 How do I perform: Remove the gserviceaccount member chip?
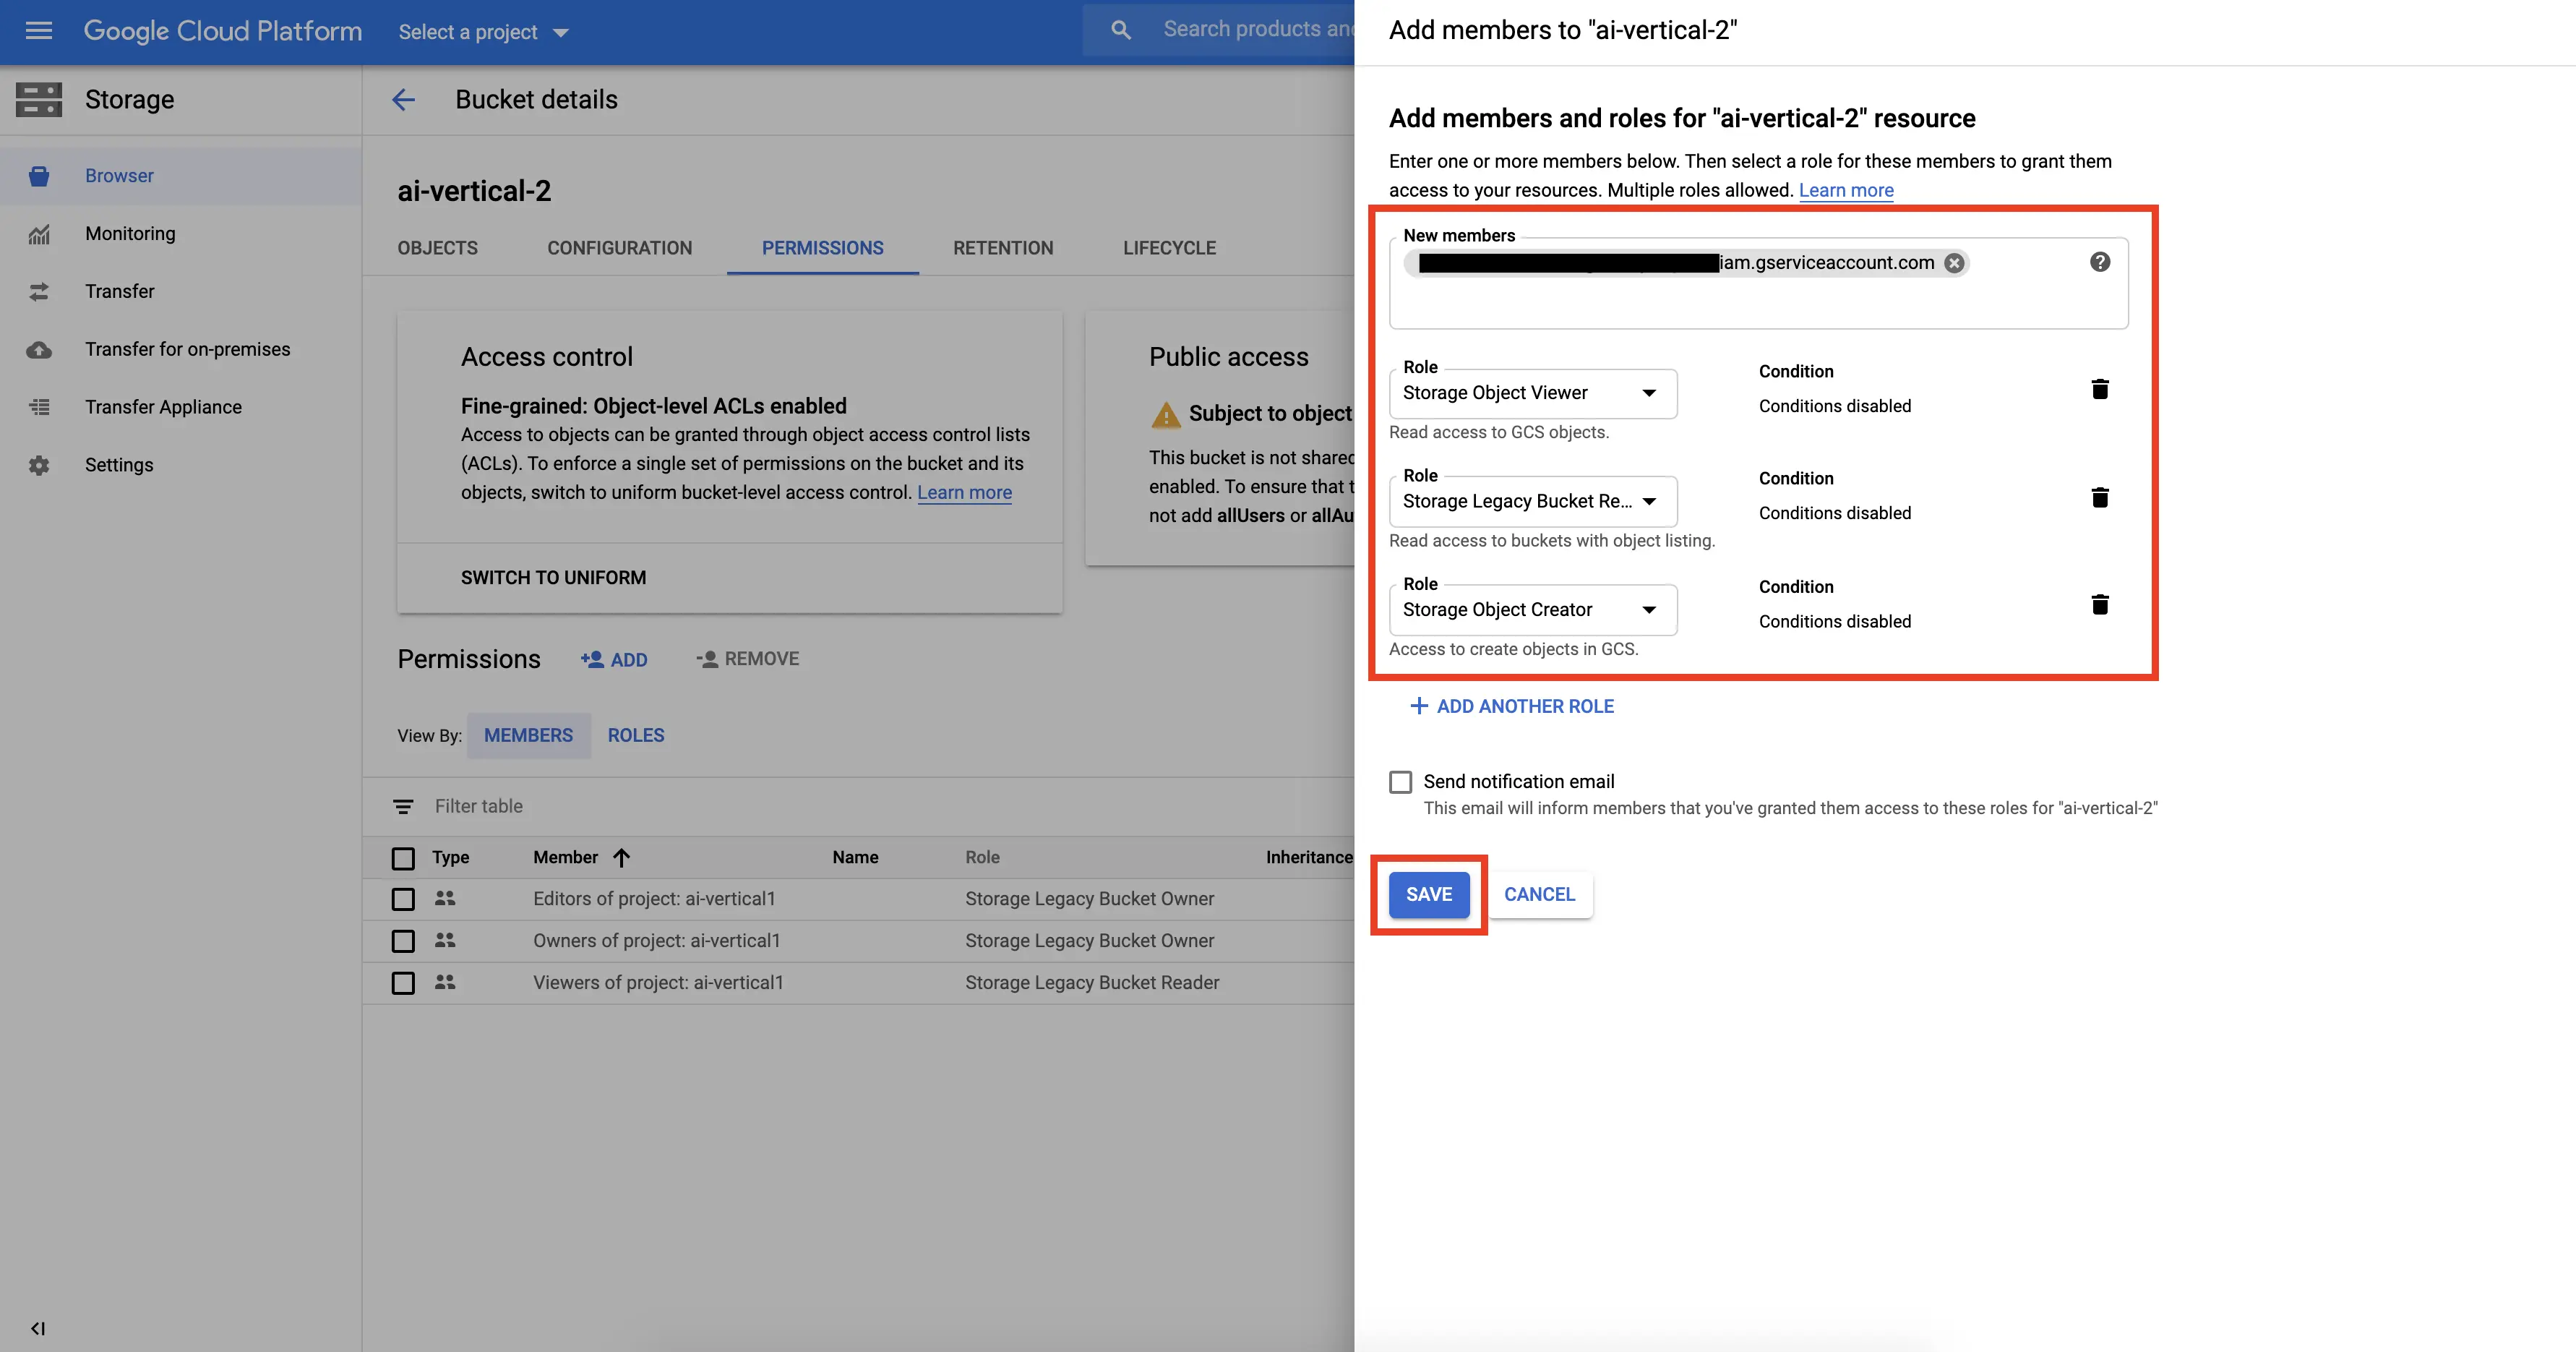tap(1953, 263)
